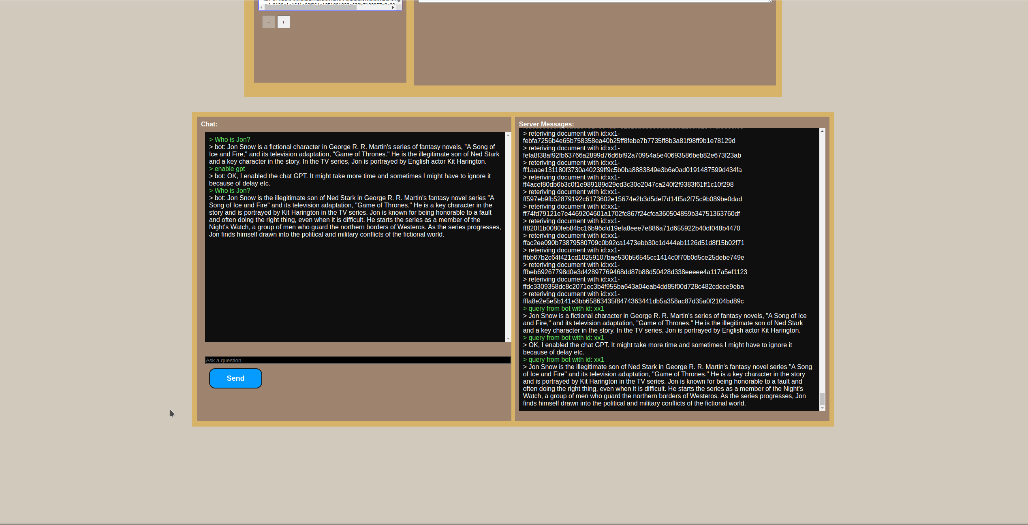Viewport: 1028px width, 525px height.
Task: Click the chat box scroll-down arrow
Action: (508, 339)
